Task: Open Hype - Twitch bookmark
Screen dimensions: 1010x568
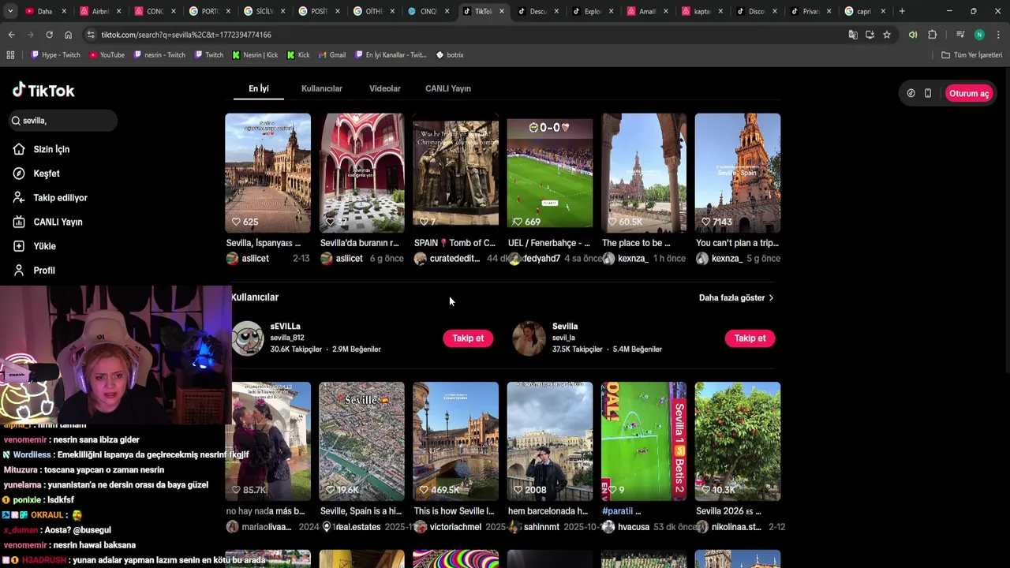Action: pyautogui.click(x=55, y=55)
